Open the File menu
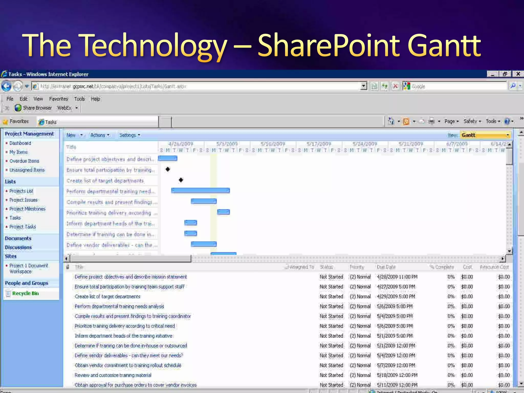 10,99
